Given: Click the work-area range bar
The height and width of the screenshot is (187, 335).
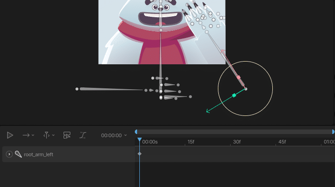Looking at the screenshot, I should click(x=235, y=132).
